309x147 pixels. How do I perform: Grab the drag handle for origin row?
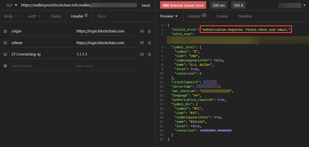pyautogui.click(x=5, y=31)
